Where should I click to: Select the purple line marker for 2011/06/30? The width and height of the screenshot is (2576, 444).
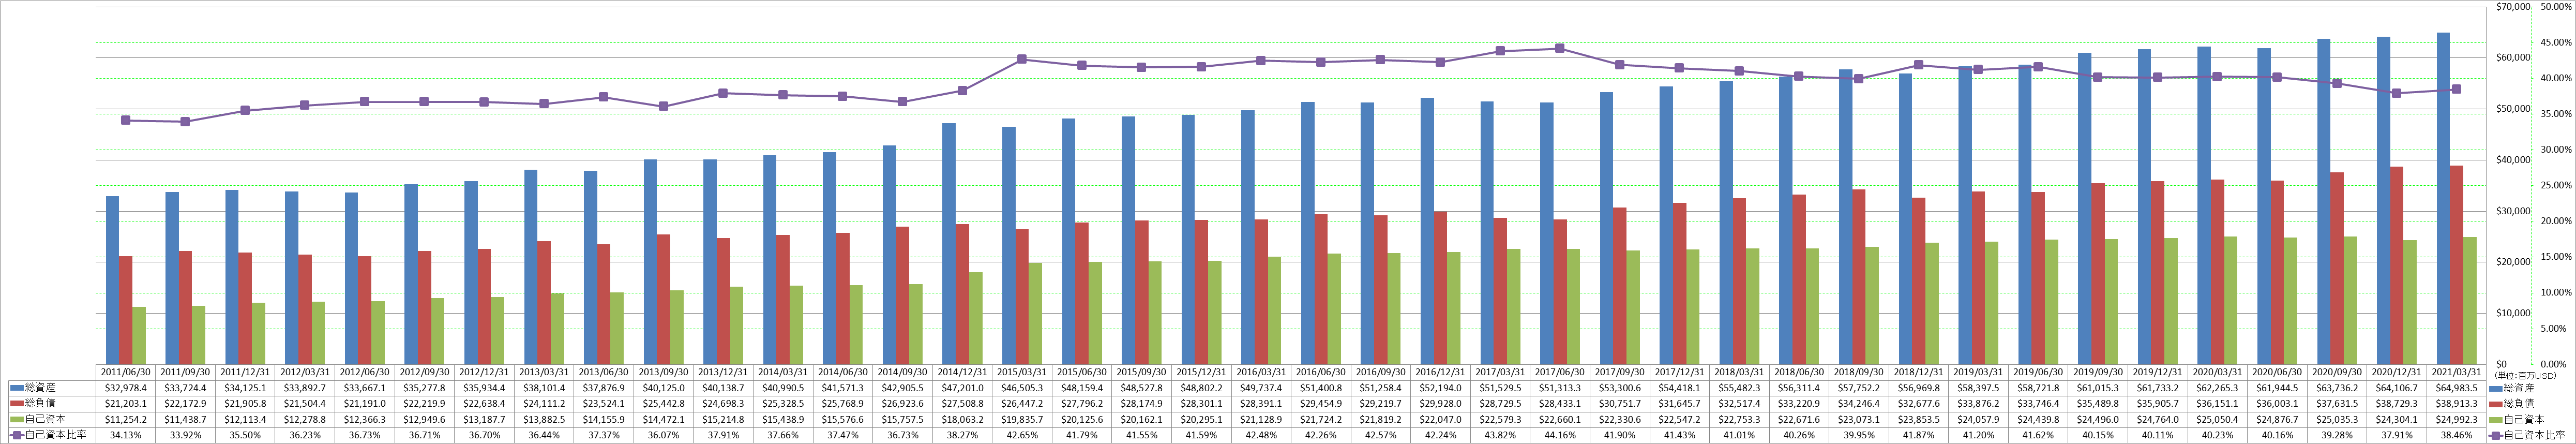pos(125,120)
